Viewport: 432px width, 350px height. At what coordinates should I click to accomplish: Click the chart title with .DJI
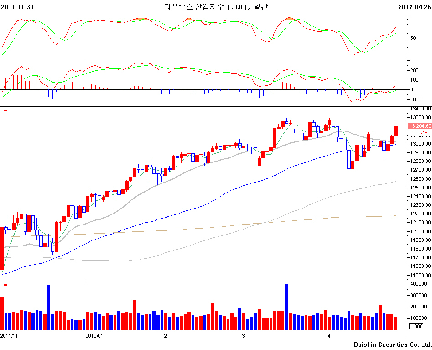pos(216,6)
